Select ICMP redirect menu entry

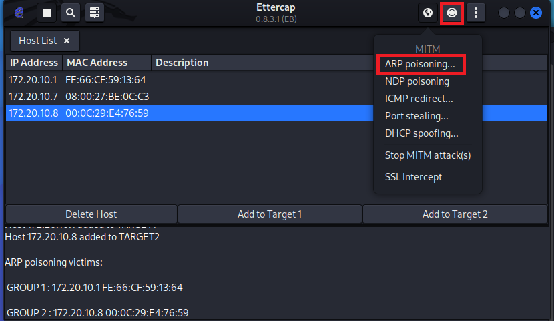[419, 99]
